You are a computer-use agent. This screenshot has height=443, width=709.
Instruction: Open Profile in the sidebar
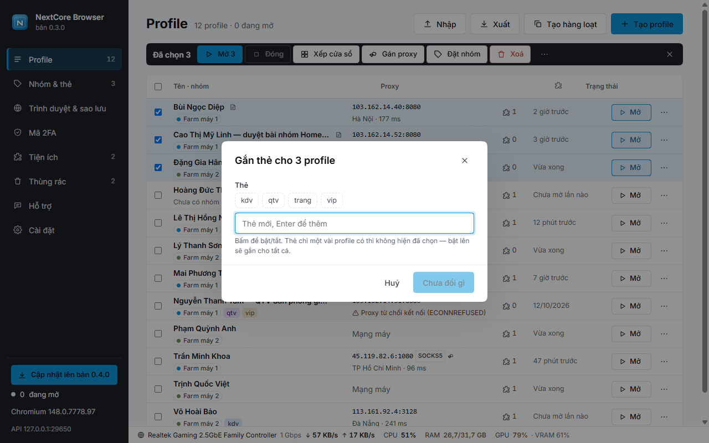click(x=64, y=59)
